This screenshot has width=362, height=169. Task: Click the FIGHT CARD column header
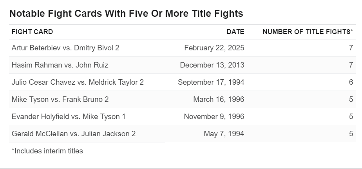[32, 32]
